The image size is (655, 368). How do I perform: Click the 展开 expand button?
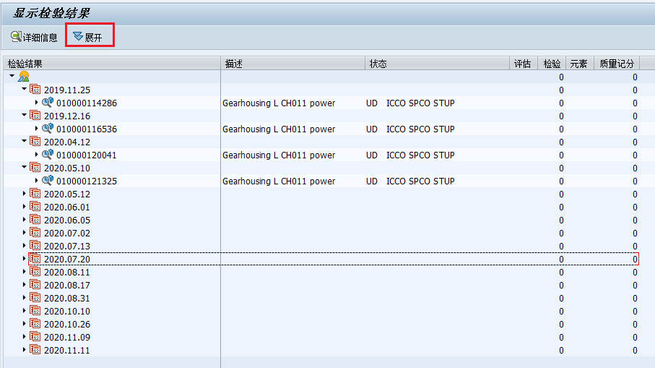pyautogui.click(x=87, y=37)
